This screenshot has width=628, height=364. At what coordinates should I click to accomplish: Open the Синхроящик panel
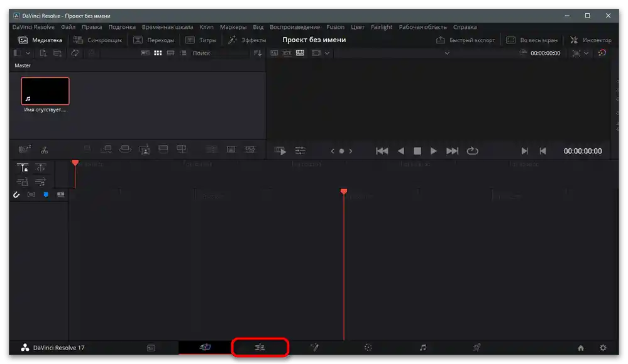(97, 40)
